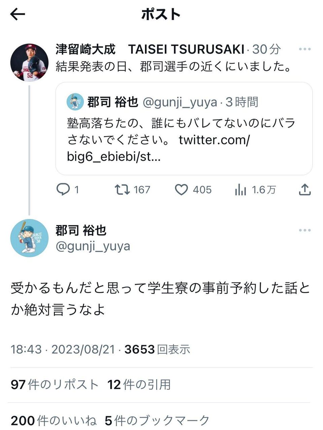View the 200件のいいね likes list
The width and height of the screenshot is (323, 430).
coord(53,420)
